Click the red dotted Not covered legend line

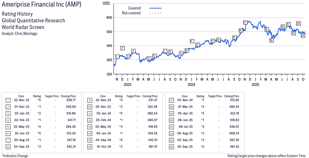pos(156,13)
